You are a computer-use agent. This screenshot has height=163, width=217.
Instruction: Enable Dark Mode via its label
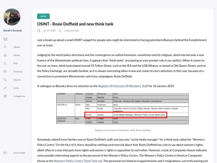tap(19, 153)
